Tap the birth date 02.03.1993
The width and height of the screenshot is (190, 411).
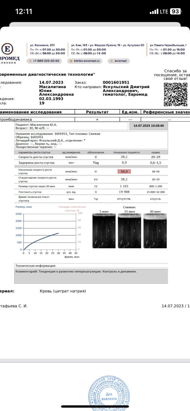tap(51, 99)
